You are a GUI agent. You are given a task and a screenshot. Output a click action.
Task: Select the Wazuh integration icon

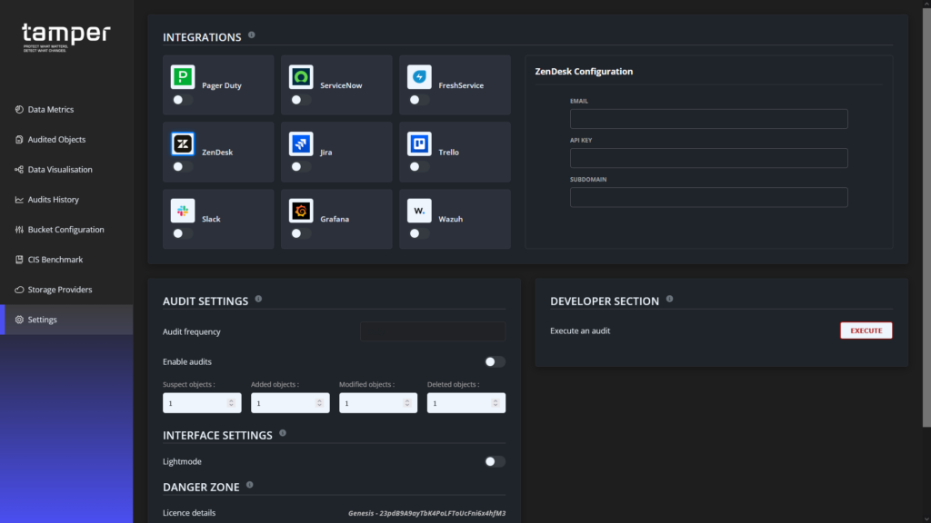tap(418, 210)
